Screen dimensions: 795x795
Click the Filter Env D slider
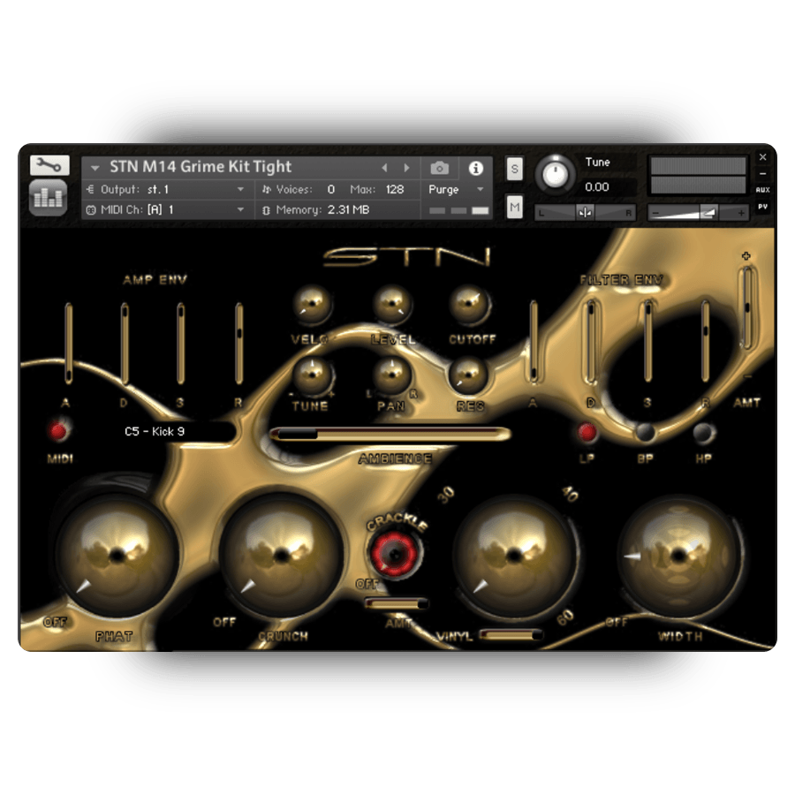click(591, 341)
